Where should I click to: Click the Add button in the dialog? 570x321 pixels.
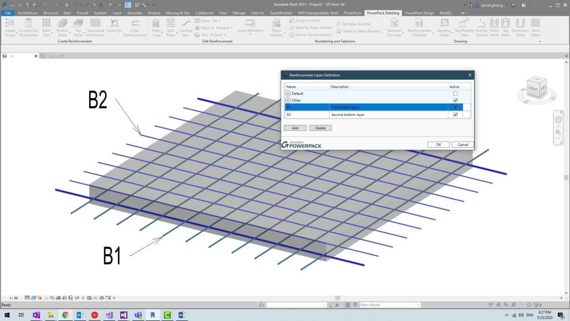[295, 128]
